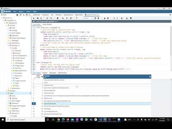172x129 pixels.
Task: Click the Commit transaction icon
Action: [114, 18]
